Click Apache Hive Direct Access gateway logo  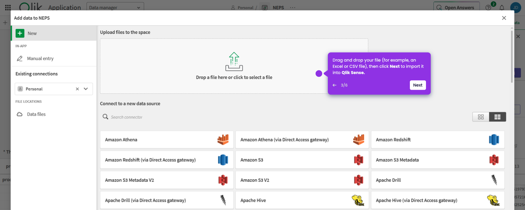(493, 200)
